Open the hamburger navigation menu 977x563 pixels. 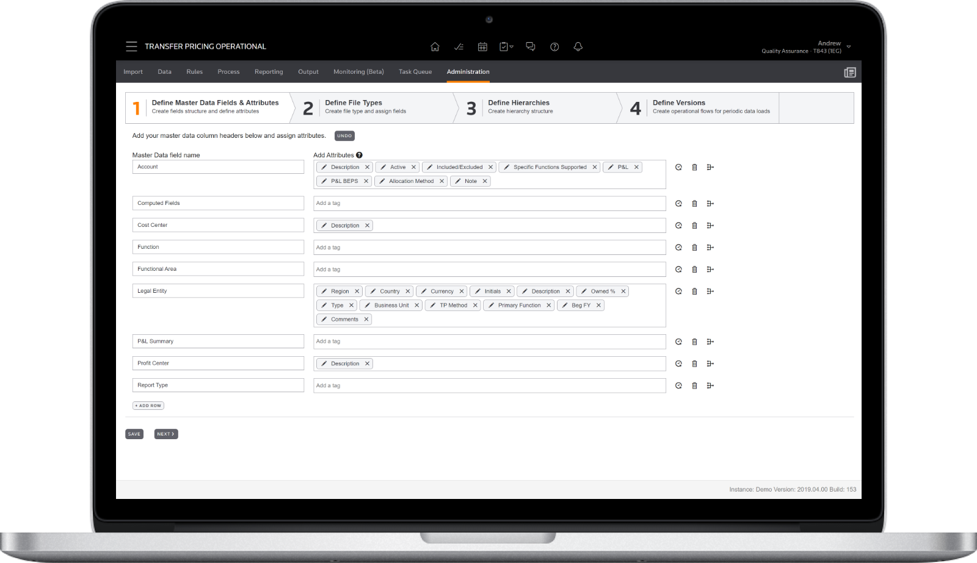coord(131,46)
